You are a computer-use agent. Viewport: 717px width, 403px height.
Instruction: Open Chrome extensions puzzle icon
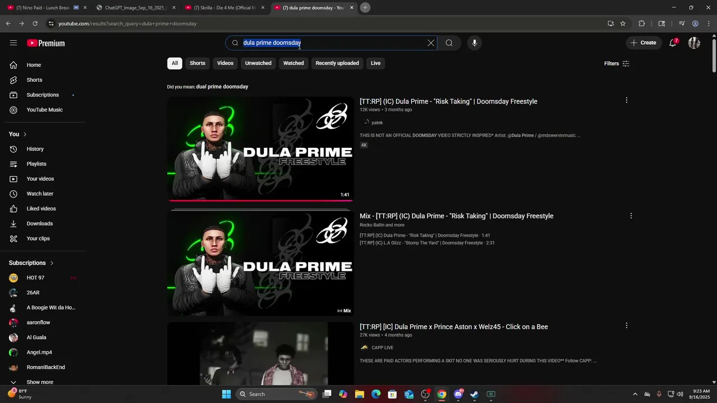tap(642, 24)
